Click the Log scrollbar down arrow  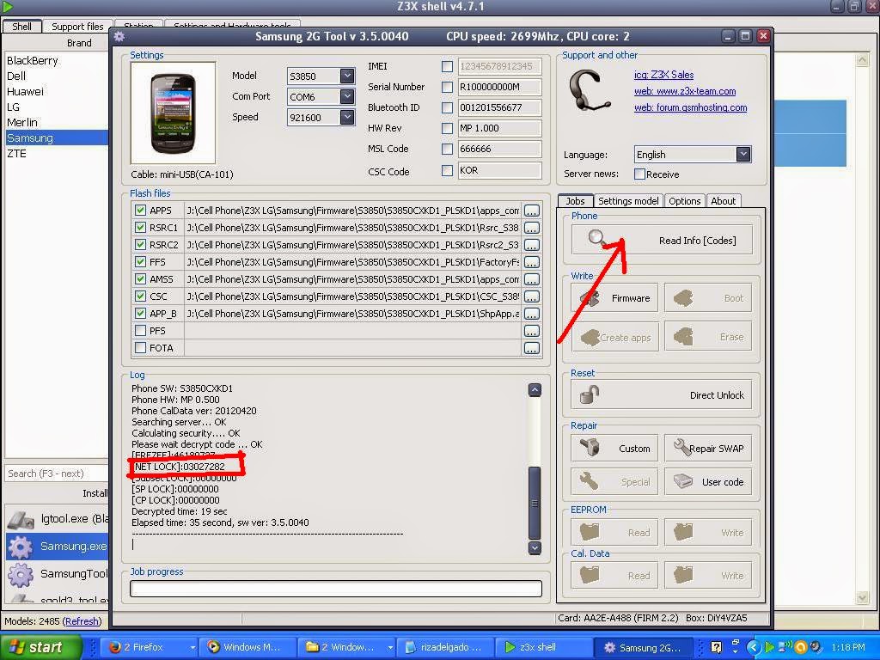click(535, 547)
